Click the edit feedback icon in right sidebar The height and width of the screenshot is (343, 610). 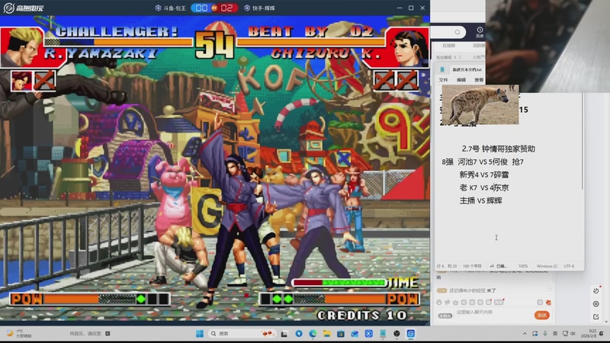pos(596,317)
